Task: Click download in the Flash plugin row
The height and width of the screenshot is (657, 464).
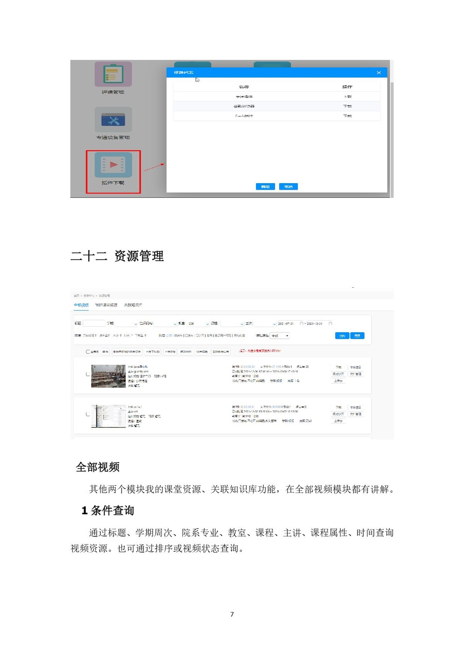Action: [347, 116]
